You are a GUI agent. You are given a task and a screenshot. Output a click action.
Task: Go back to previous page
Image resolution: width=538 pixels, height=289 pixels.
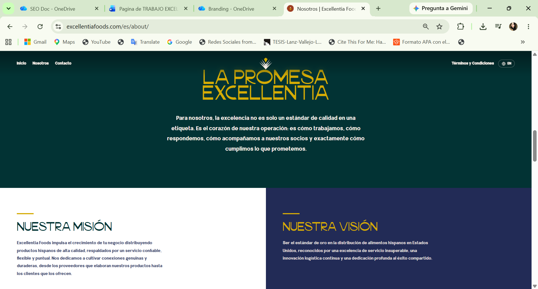(10, 27)
